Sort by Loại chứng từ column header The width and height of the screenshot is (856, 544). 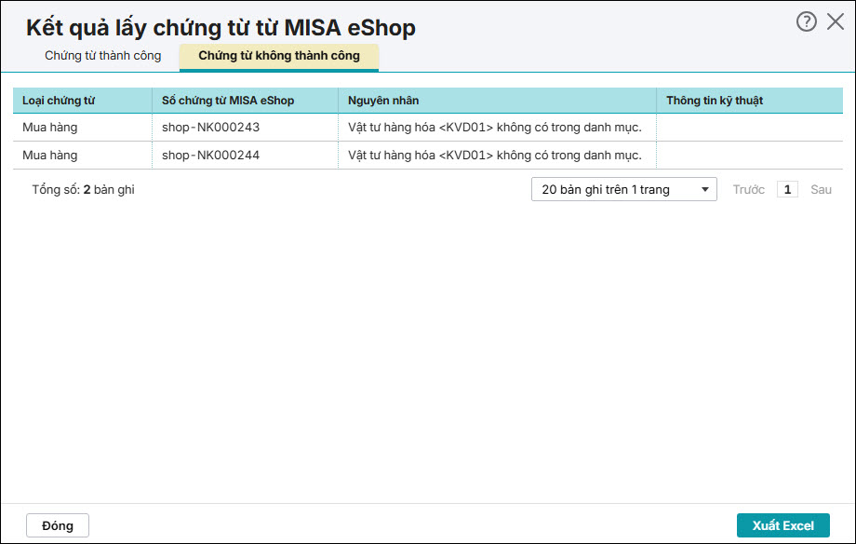click(x=59, y=101)
